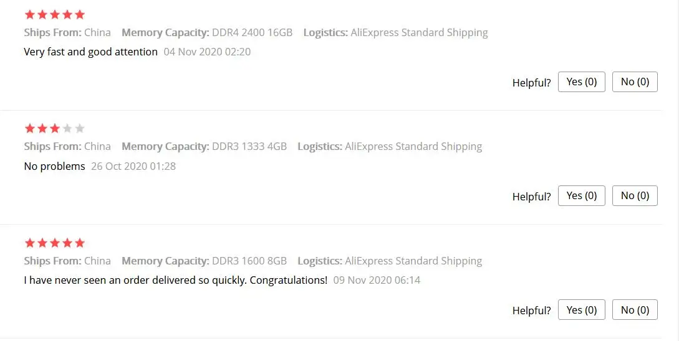The height and width of the screenshot is (341, 679).
Task: Click the "DDR4 2400 16GB" memory capacity text
Action: [x=253, y=32]
